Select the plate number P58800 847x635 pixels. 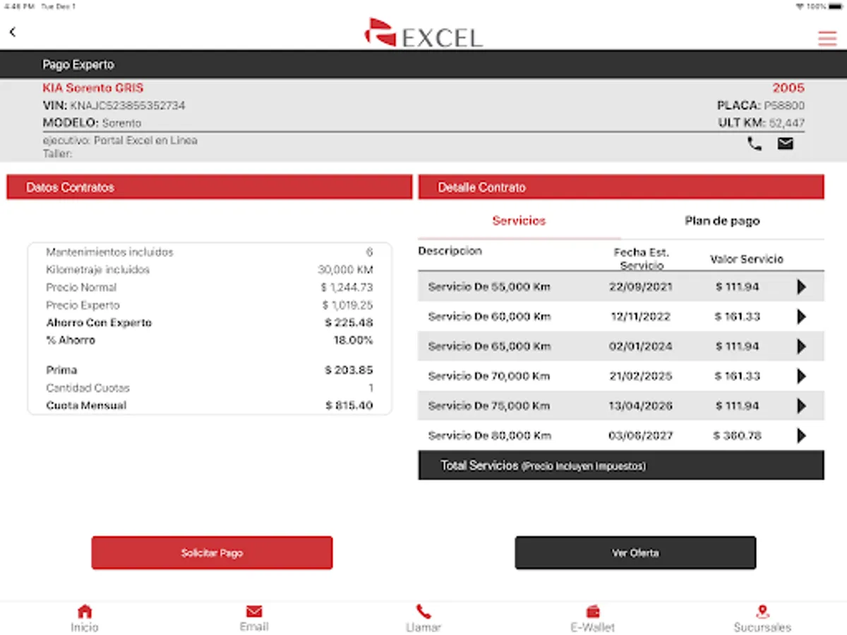pyautogui.click(x=784, y=106)
